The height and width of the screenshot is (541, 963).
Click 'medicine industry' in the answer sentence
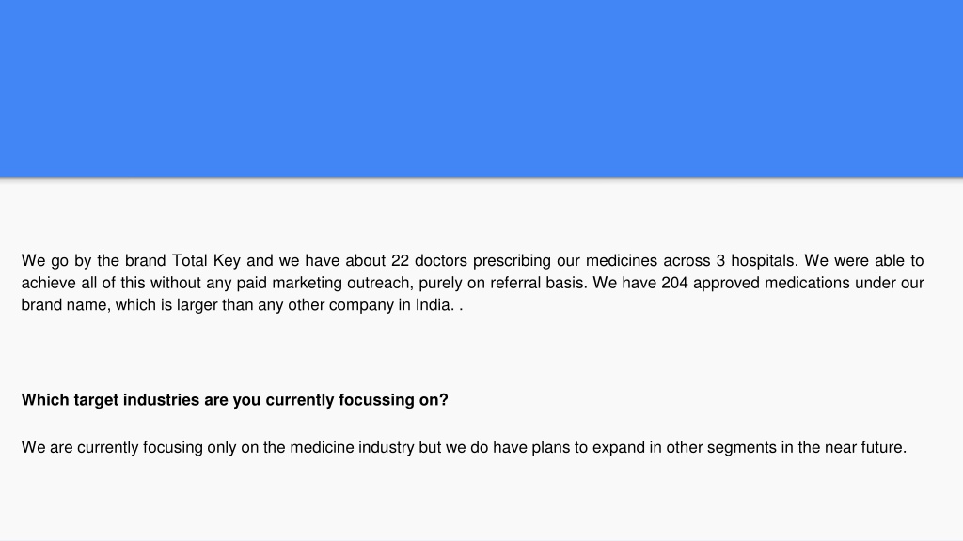tap(352, 447)
